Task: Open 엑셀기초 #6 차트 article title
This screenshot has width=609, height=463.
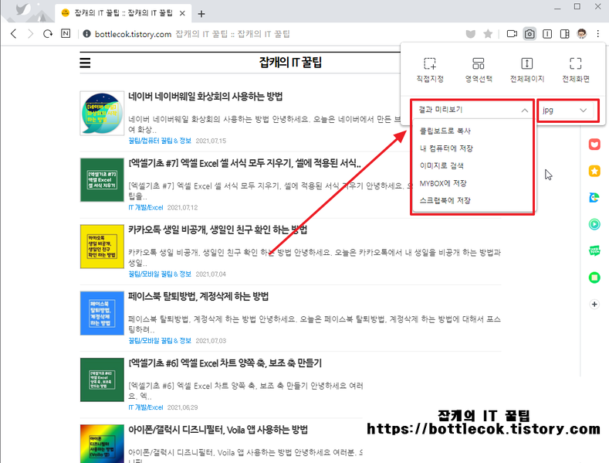Action: tap(225, 363)
